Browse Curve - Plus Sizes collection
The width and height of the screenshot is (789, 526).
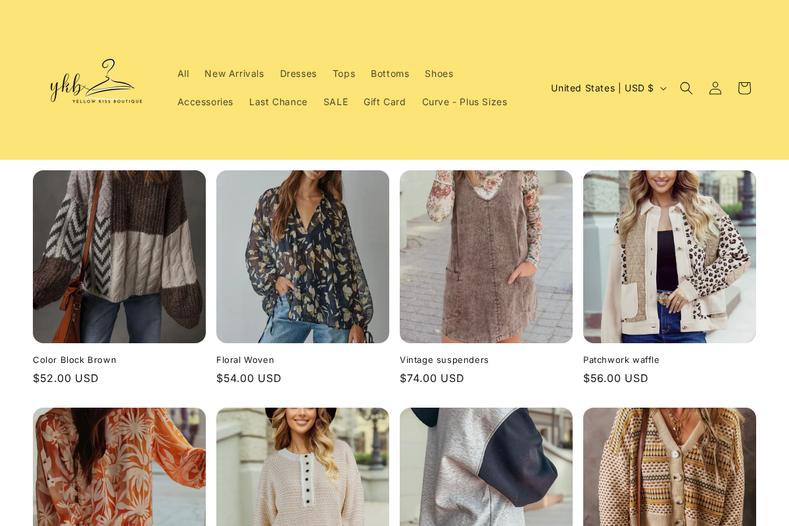click(x=464, y=101)
